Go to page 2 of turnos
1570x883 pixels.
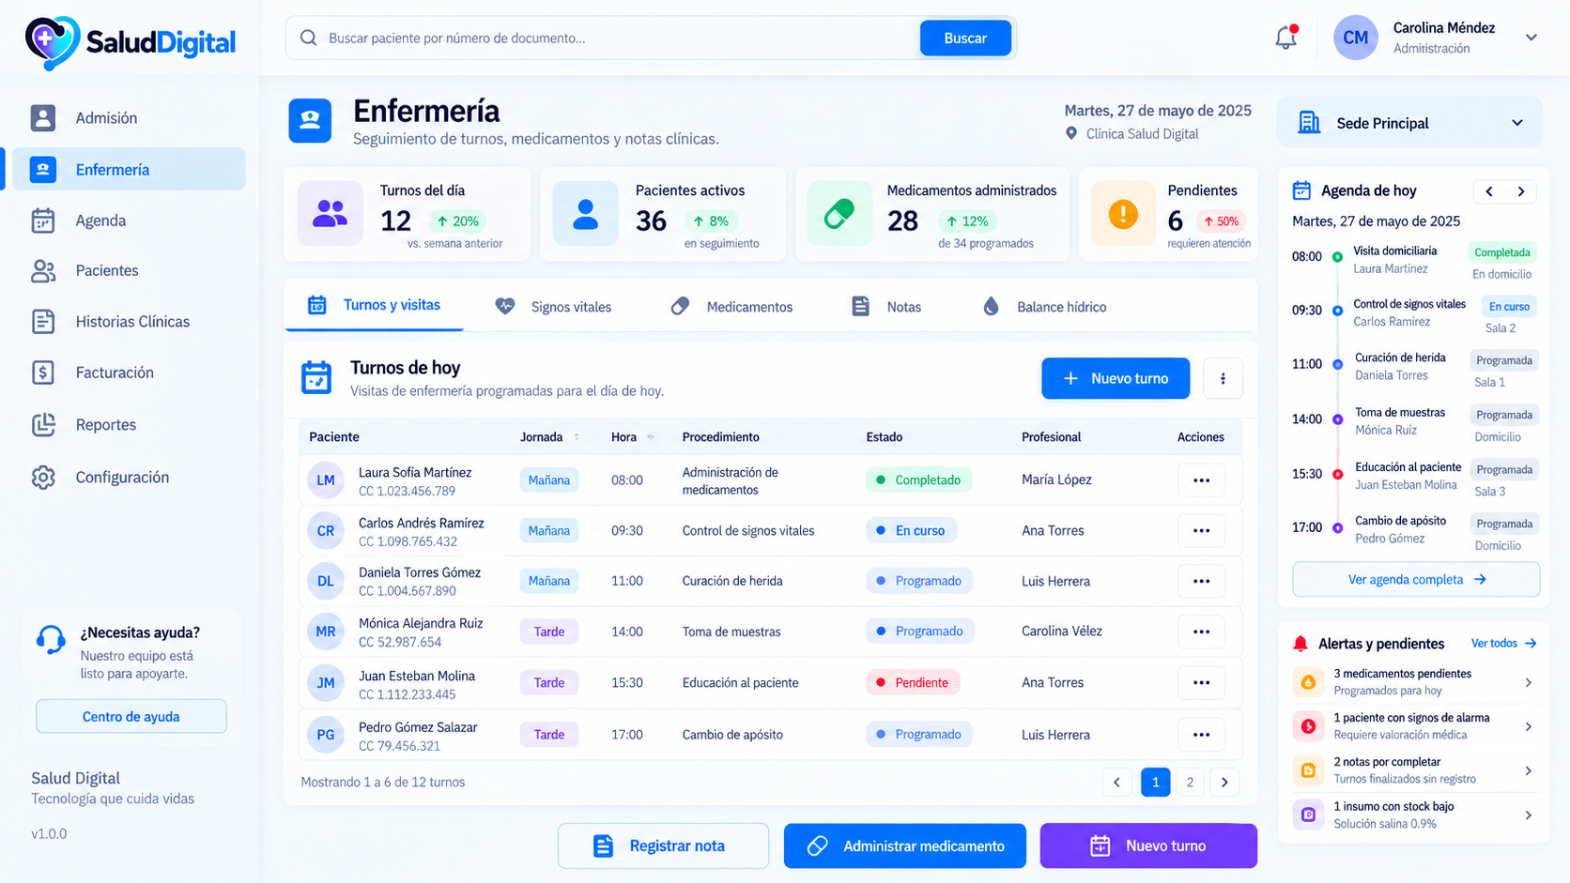point(1190,783)
